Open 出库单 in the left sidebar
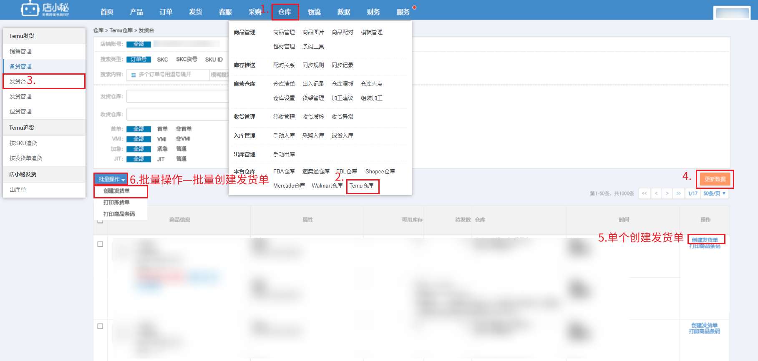This screenshot has height=361, width=758. [44, 190]
